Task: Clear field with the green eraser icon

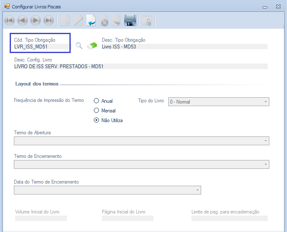Action: point(92,45)
